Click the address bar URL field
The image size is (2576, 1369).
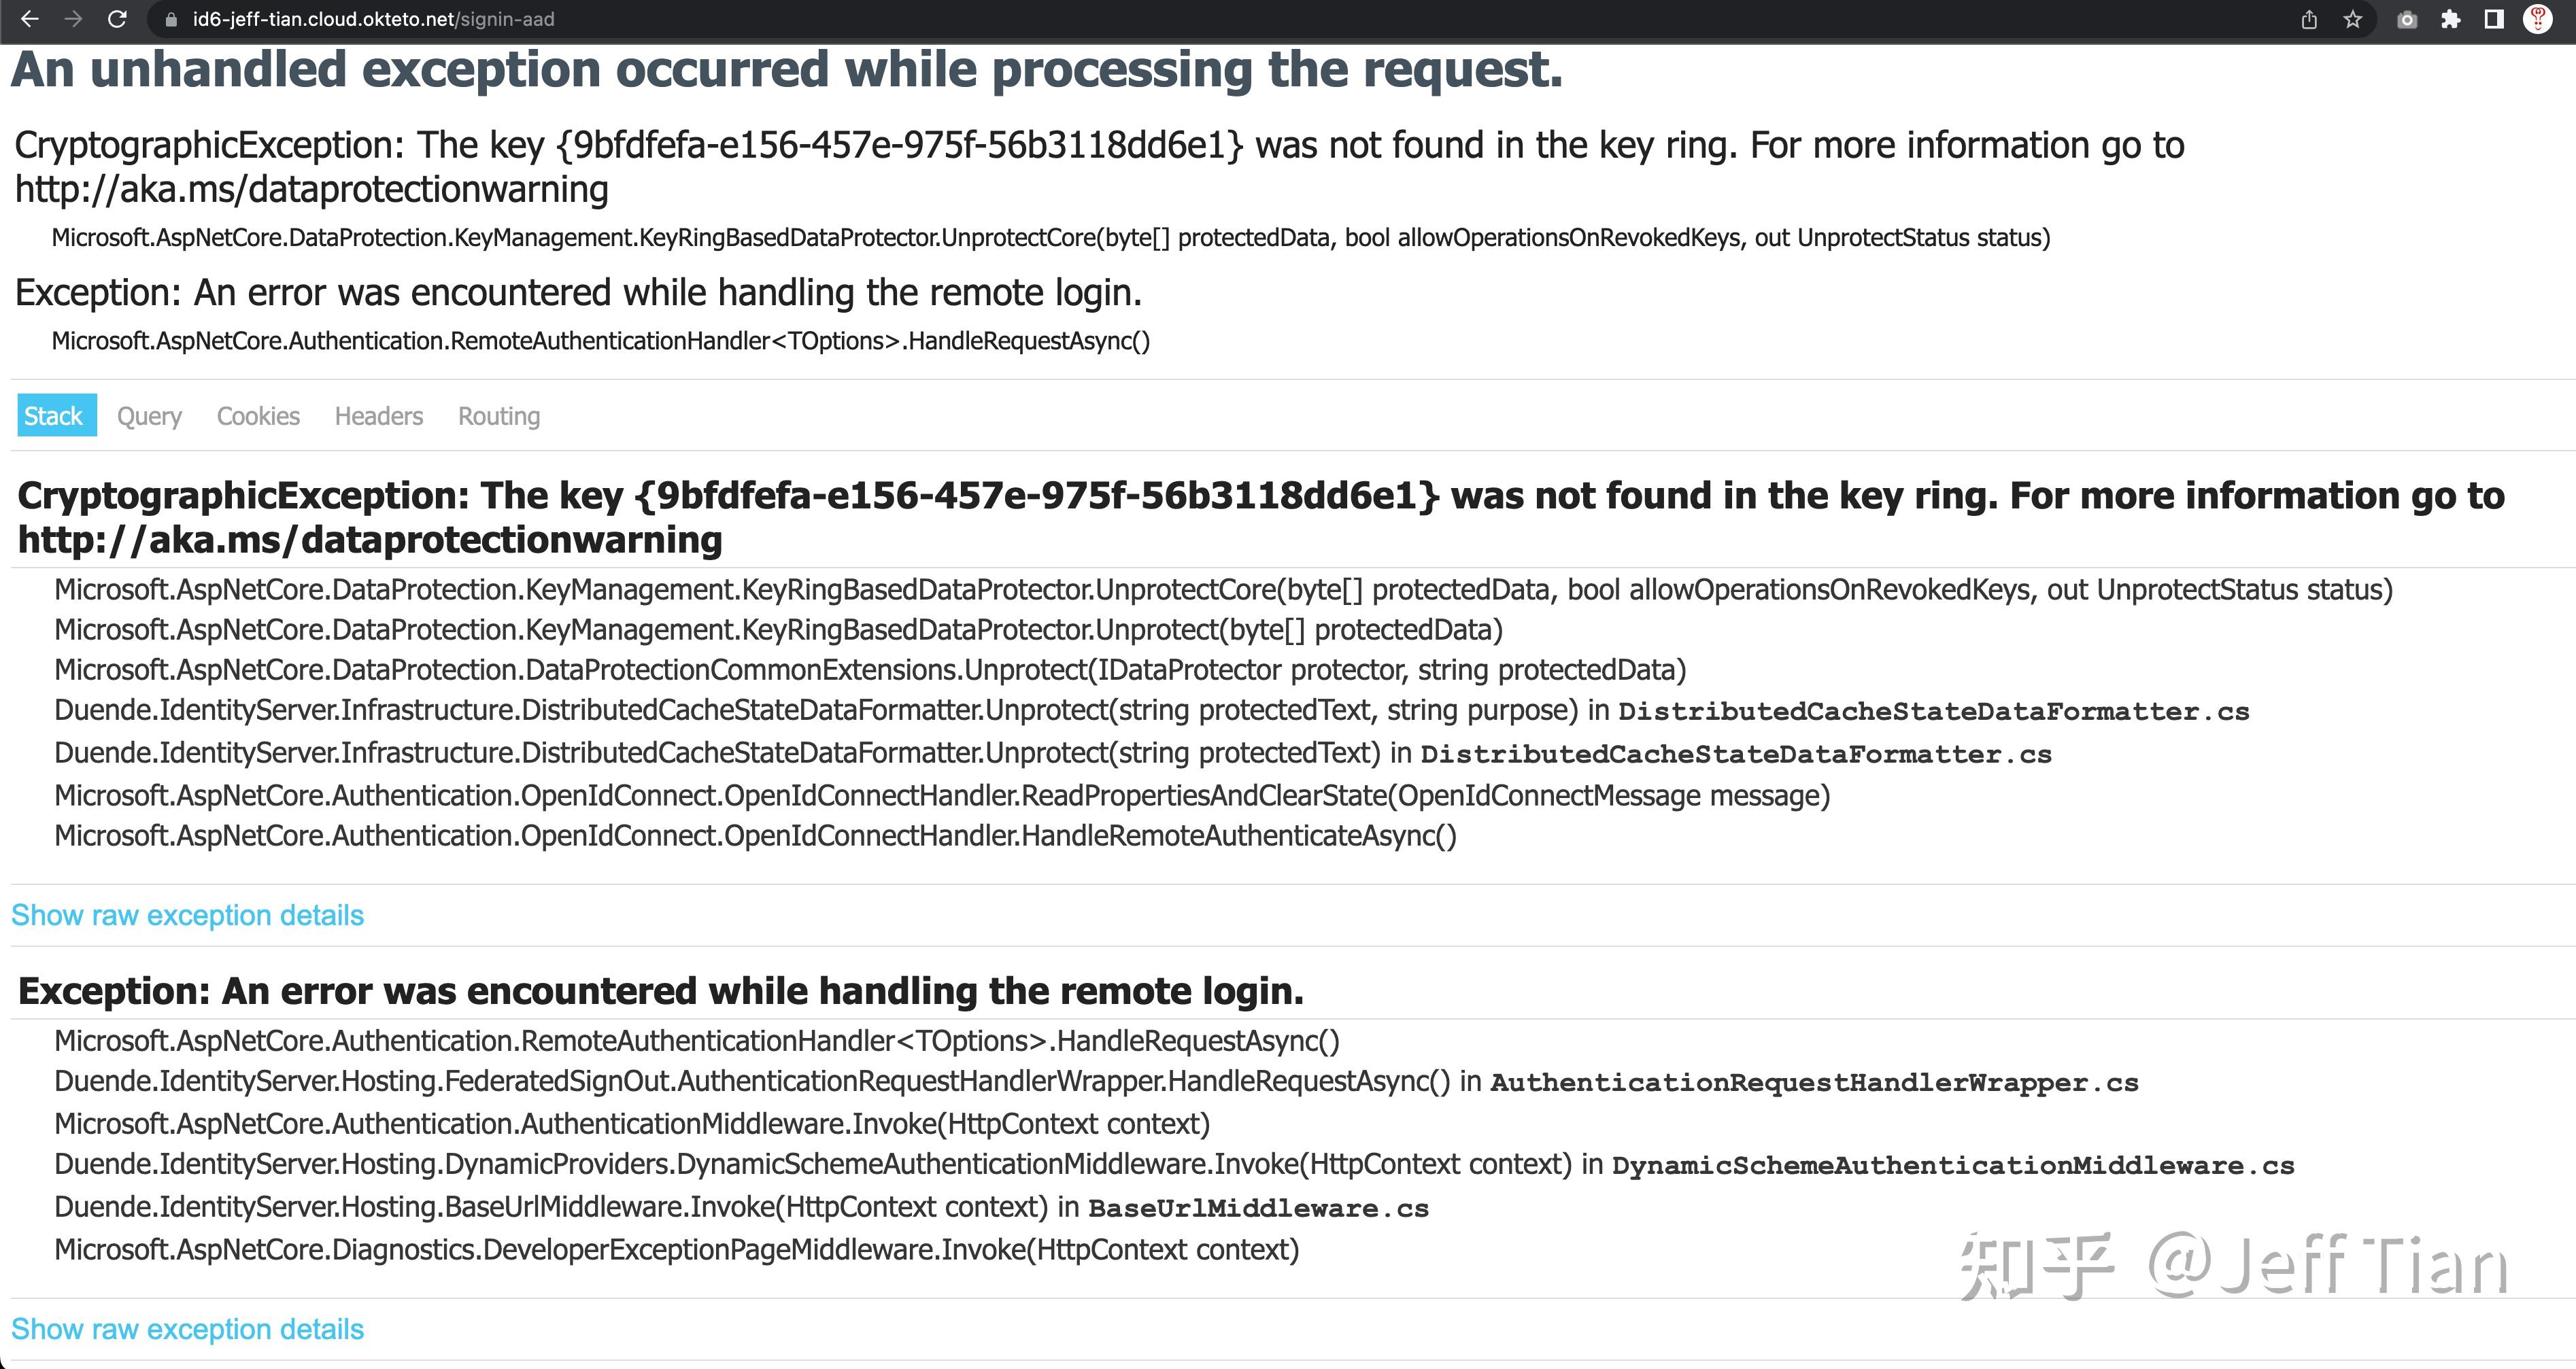pos(1200,19)
